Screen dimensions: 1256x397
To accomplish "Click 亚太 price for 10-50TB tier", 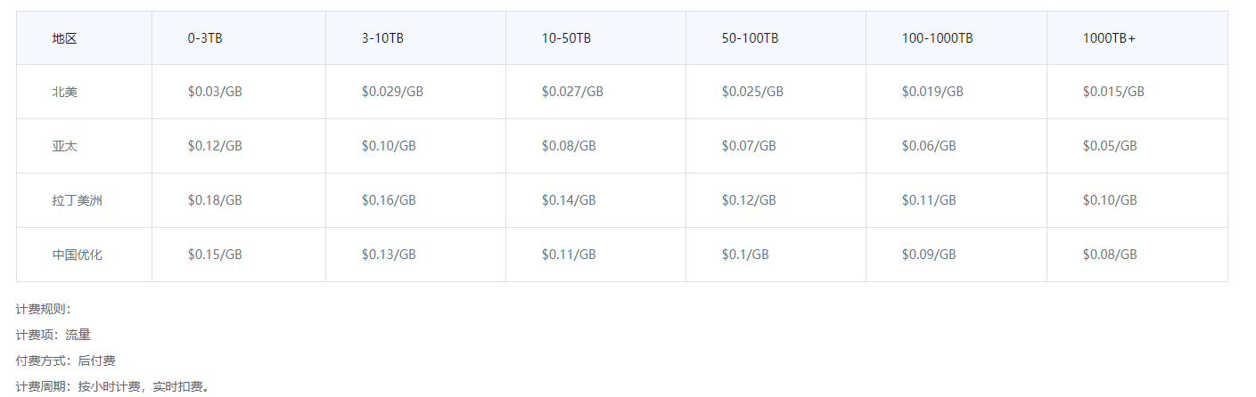I will [569, 146].
